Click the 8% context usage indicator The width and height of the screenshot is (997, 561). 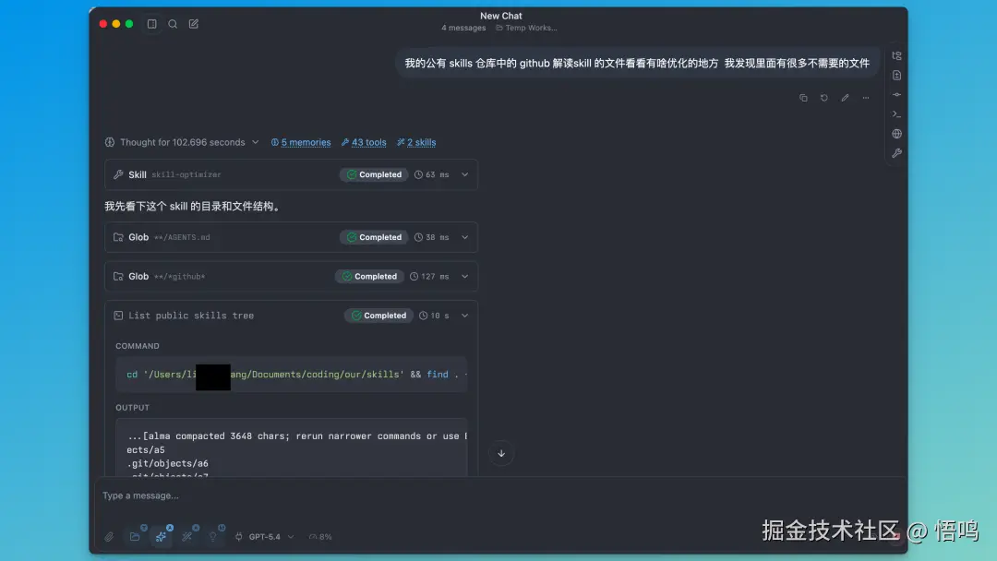coord(320,536)
